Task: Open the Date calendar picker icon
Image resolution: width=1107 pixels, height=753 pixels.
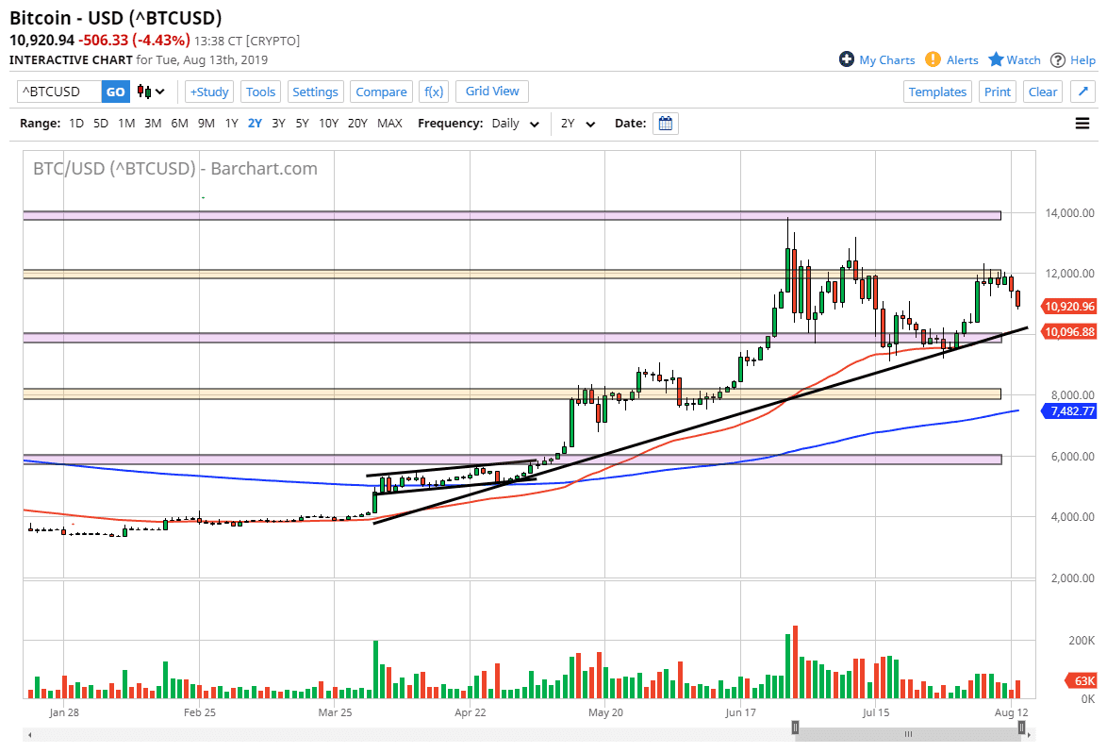Action: [666, 123]
